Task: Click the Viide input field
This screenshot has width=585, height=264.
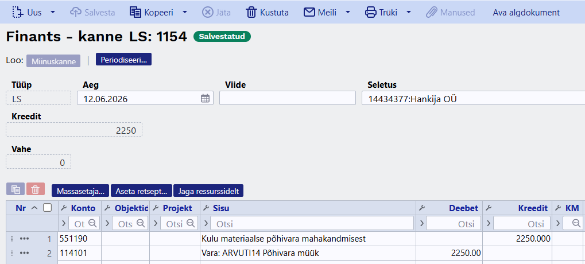Action: click(x=287, y=98)
